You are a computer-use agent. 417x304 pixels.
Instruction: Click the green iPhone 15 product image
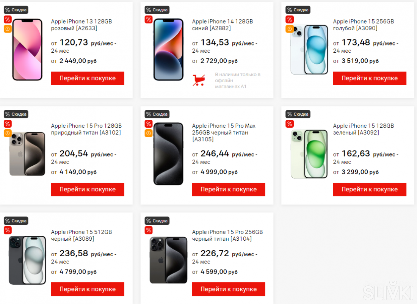click(x=309, y=154)
